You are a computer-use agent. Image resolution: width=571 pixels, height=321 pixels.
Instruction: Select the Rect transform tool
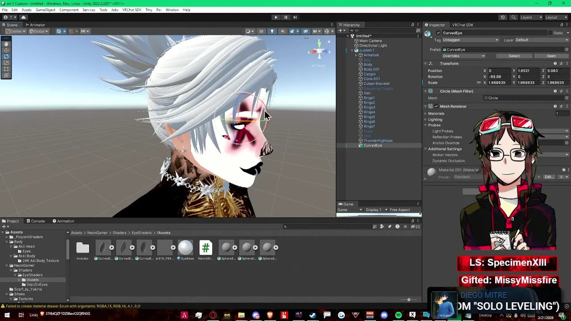(6, 69)
